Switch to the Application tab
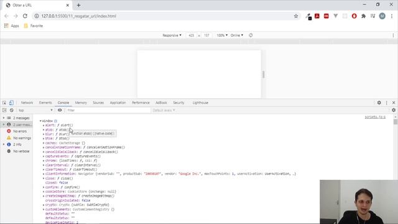 (x=118, y=103)
